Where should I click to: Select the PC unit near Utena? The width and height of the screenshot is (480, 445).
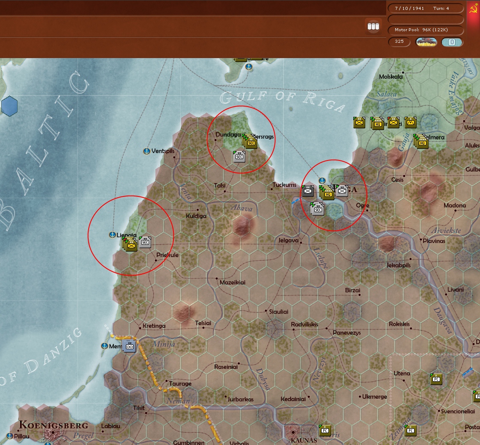point(436,379)
